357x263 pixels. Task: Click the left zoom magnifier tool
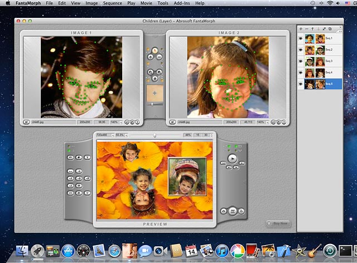(151, 72)
